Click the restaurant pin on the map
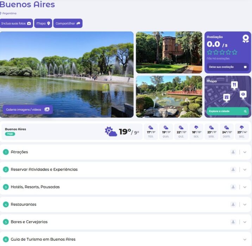 pos(234,85)
